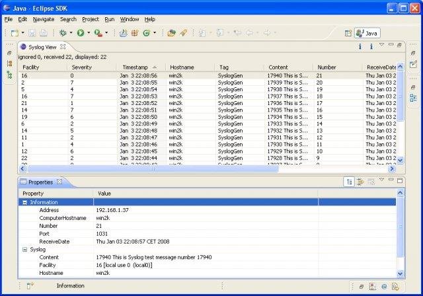The image size is (423, 296).
Task: Sort by the Tag column header
Action: tap(239, 67)
